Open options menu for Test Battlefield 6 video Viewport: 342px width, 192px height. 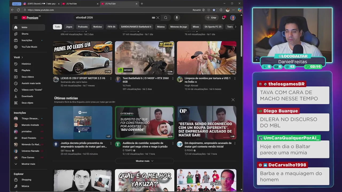(x=173, y=78)
